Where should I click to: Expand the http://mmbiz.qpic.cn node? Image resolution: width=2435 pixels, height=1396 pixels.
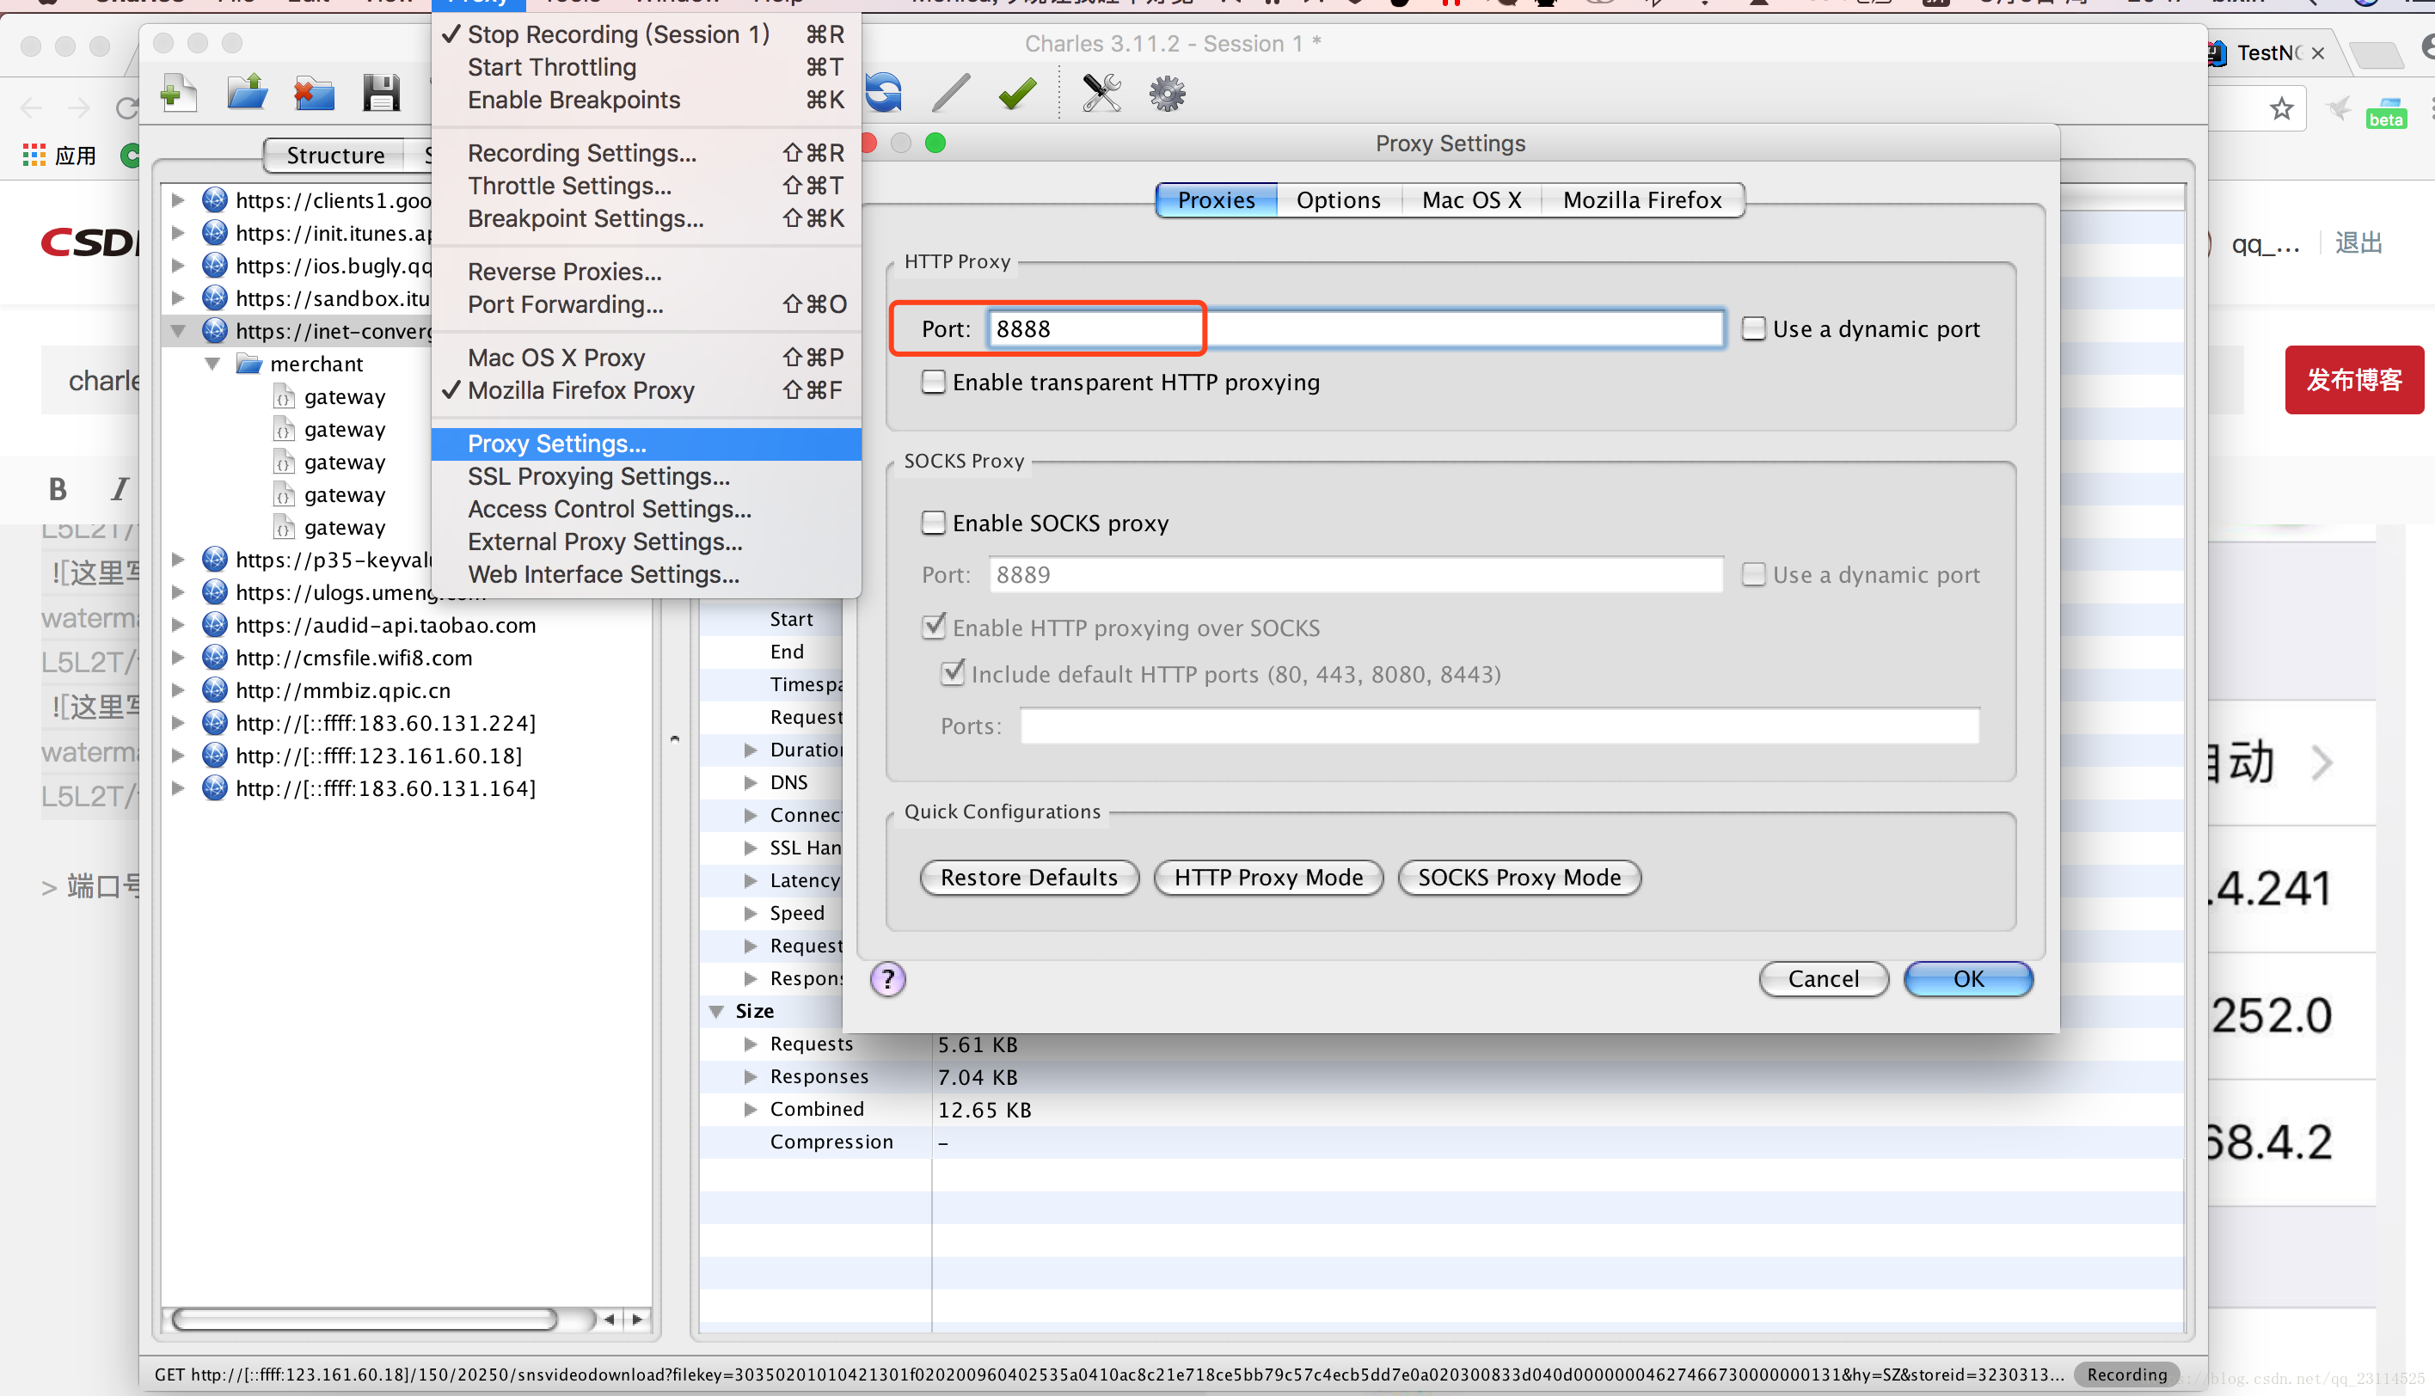[x=178, y=690]
